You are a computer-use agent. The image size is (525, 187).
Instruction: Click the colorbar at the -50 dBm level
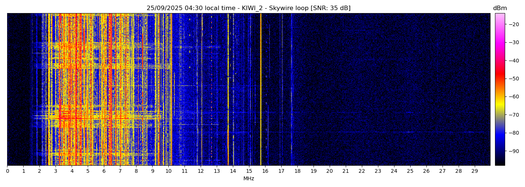click(x=499, y=79)
